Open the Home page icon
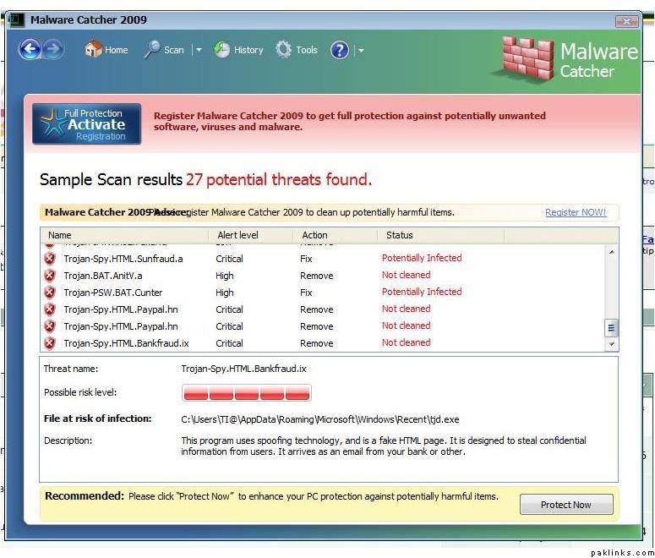The height and width of the screenshot is (558, 655). pos(94,50)
